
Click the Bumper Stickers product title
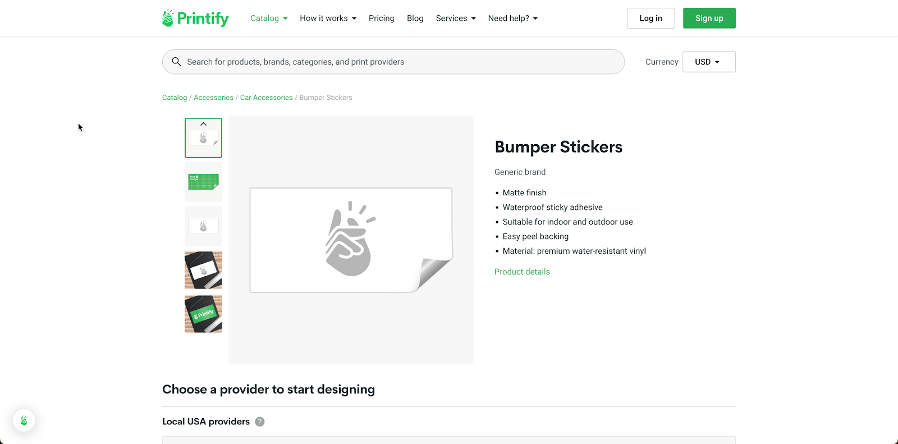558,147
